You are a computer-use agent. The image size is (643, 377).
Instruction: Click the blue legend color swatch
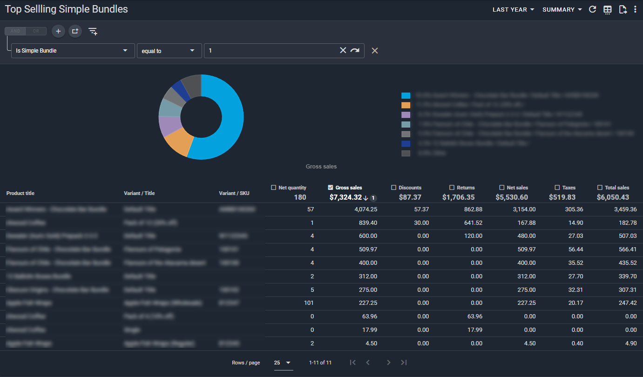pyautogui.click(x=406, y=95)
